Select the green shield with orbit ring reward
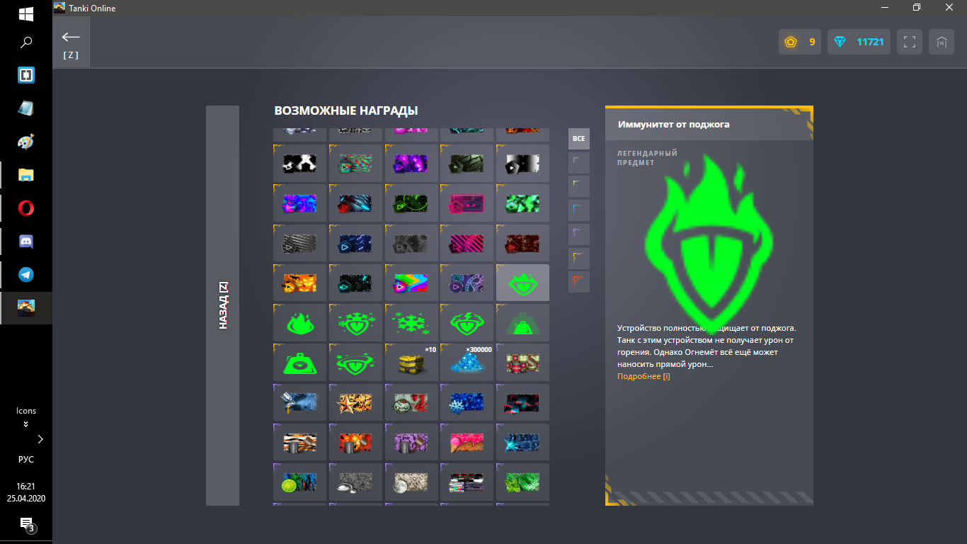 (x=355, y=363)
